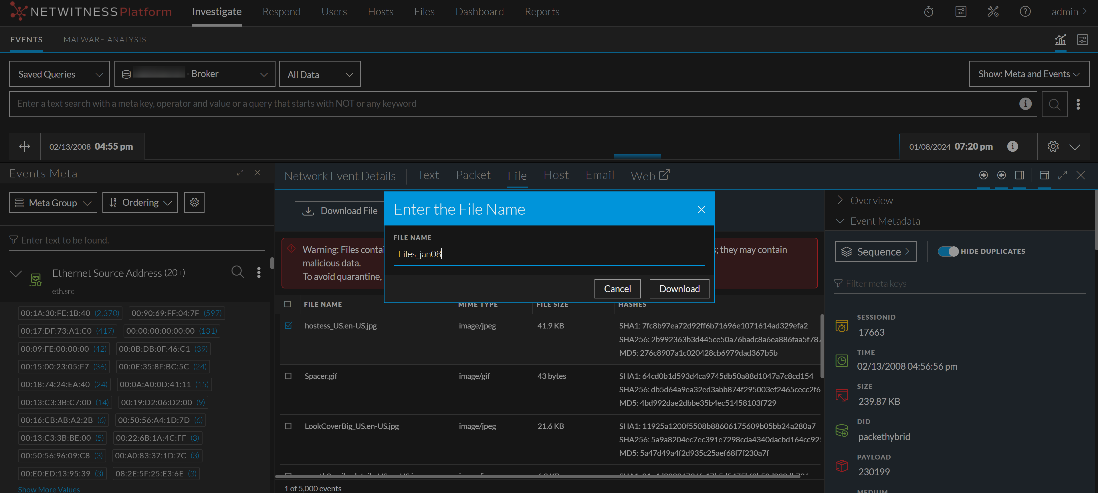The height and width of the screenshot is (493, 1098).
Task: Check the Spacer.gif file checkbox
Action: pyautogui.click(x=289, y=376)
